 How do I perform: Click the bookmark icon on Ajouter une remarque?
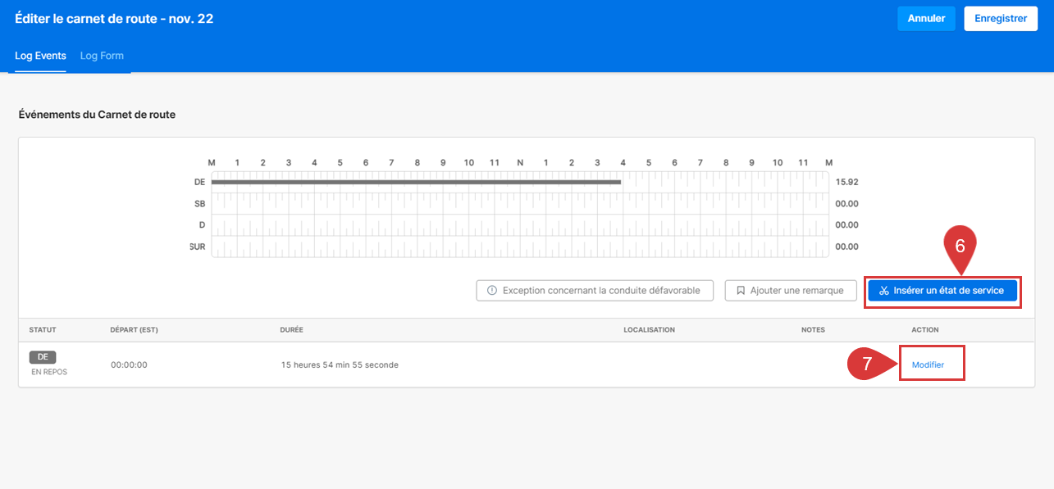click(741, 291)
